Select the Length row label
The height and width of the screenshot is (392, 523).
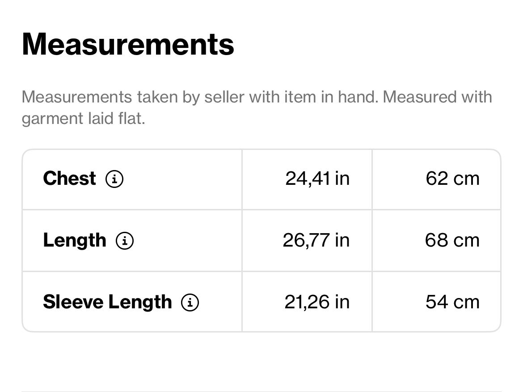[x=75, y=240]
